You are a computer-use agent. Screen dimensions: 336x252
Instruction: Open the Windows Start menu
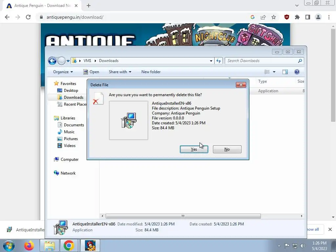point(9,245)
